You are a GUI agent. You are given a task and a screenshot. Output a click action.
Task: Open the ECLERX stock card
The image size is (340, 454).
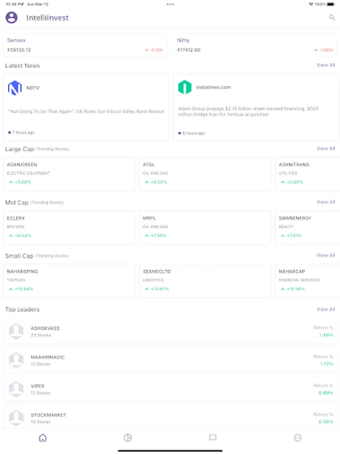tap(70, 227)
